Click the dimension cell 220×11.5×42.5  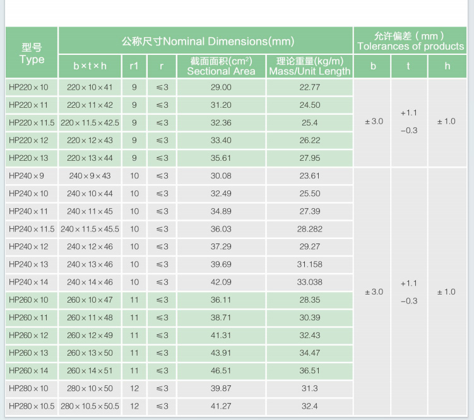click(x=90, y=122)
